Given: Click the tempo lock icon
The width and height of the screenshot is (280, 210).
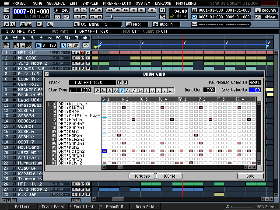Looking at the screenshot, I should coord(172,16).
